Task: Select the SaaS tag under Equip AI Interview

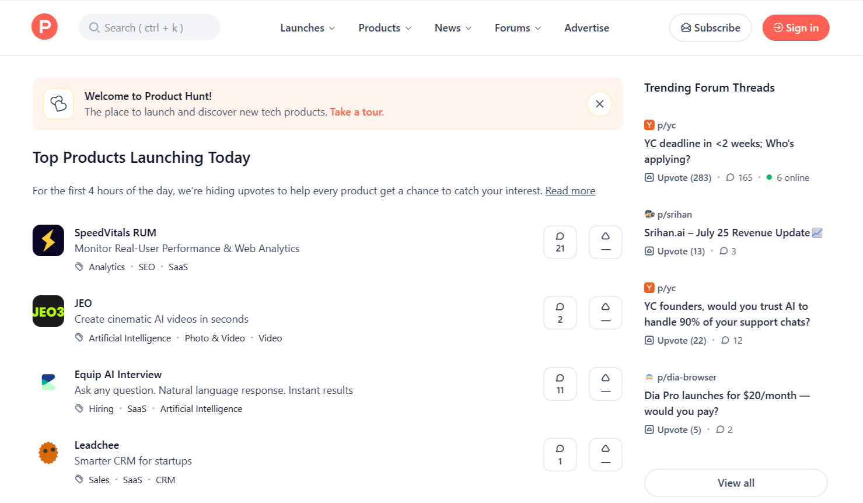Action: tap(137, 409)
